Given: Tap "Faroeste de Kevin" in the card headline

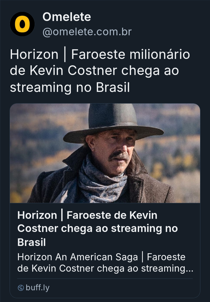Looking at the screenshot, I should [112, 215].
